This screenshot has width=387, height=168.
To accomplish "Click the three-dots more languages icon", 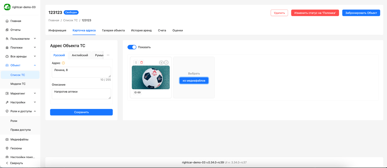I will [x=108, y=55].
